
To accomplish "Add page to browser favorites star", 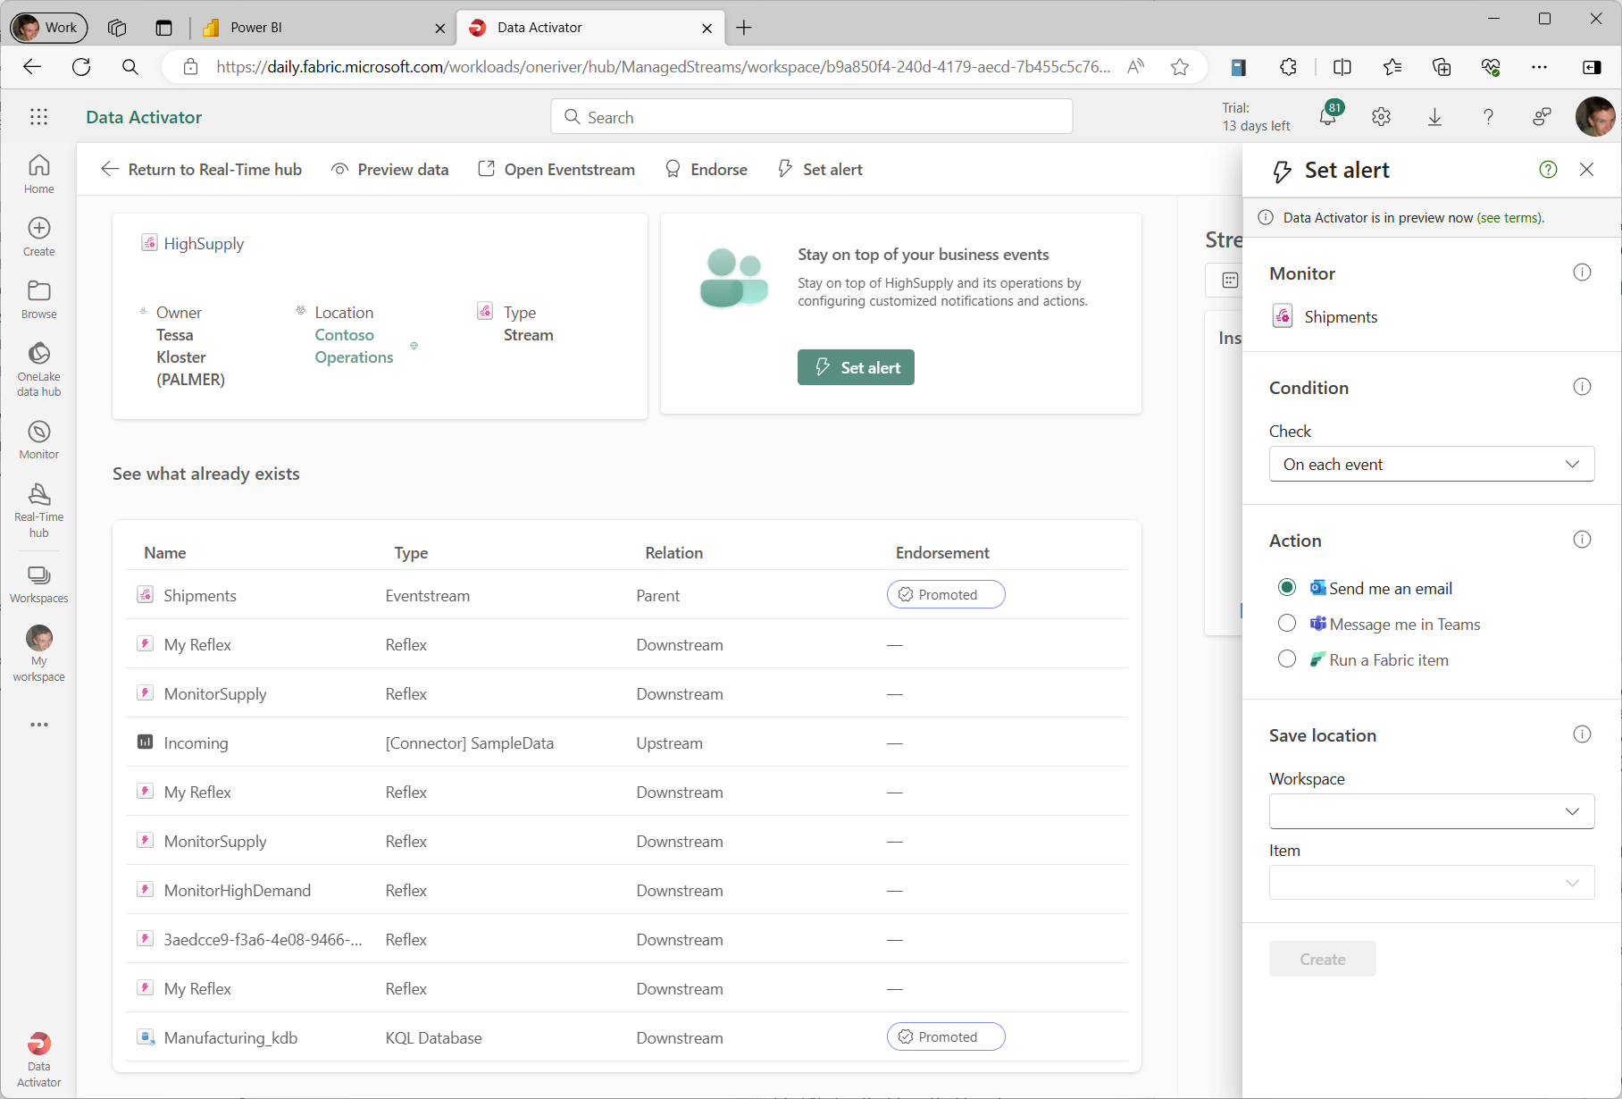I will [1180, 67].
